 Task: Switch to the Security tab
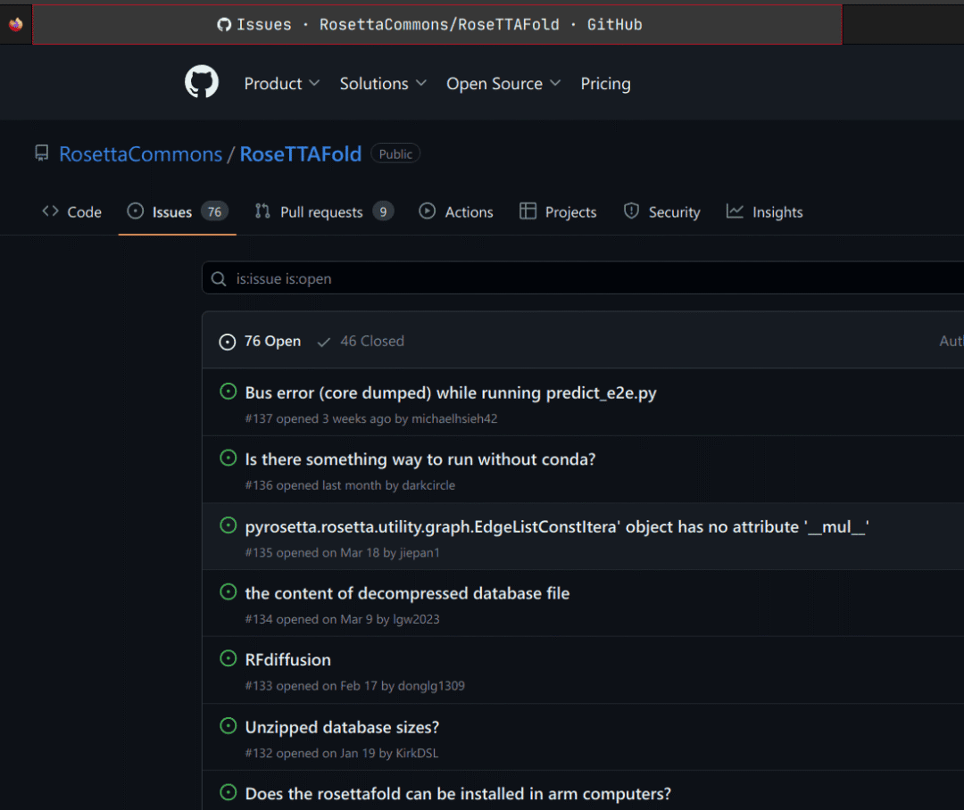coord(662,212)
